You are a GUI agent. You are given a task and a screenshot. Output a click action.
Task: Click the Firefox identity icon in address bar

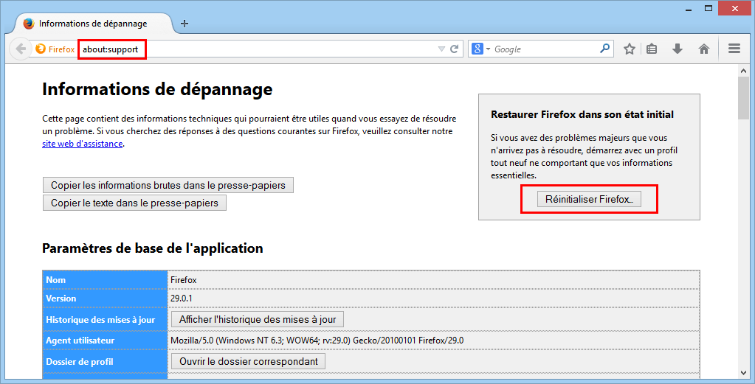41,49
